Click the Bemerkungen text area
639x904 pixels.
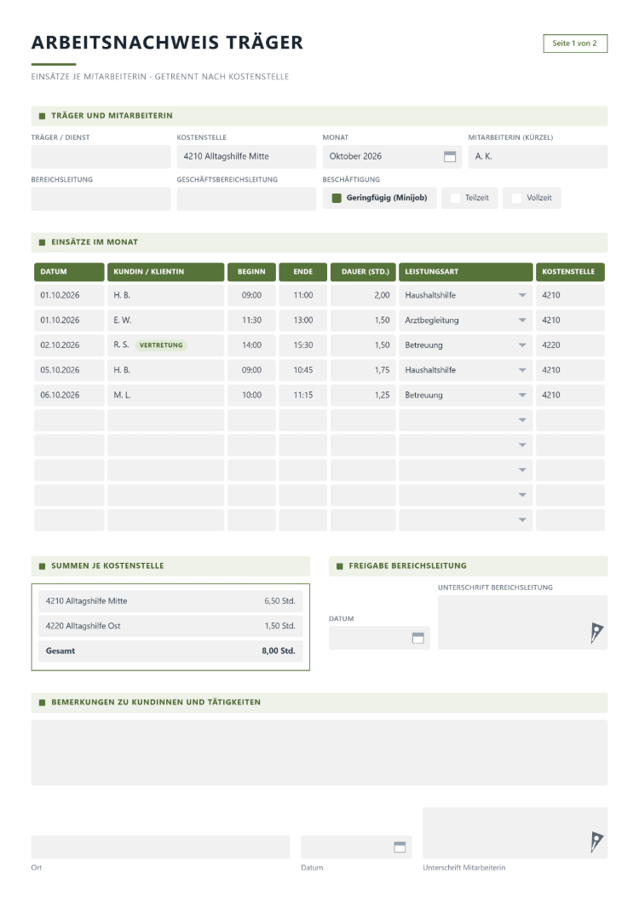click(x=319, y=753)
